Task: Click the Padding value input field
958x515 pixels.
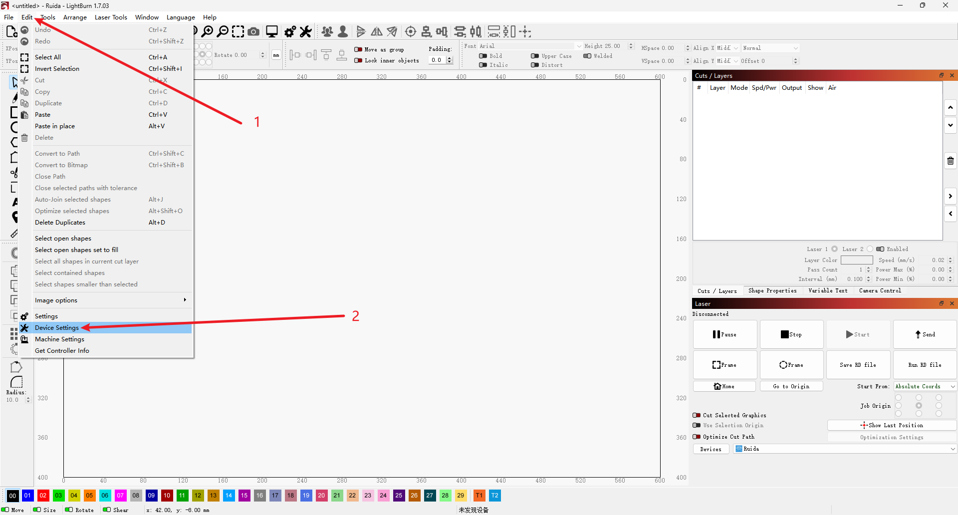Action: [438, 60]
